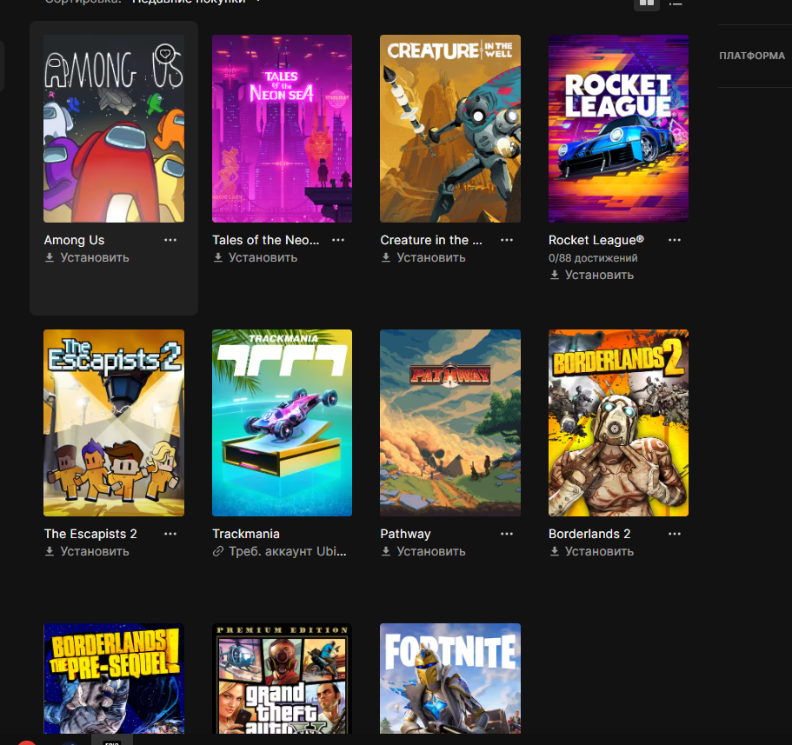
Task: Click the Trackmania title text
Action: (246, 534)
